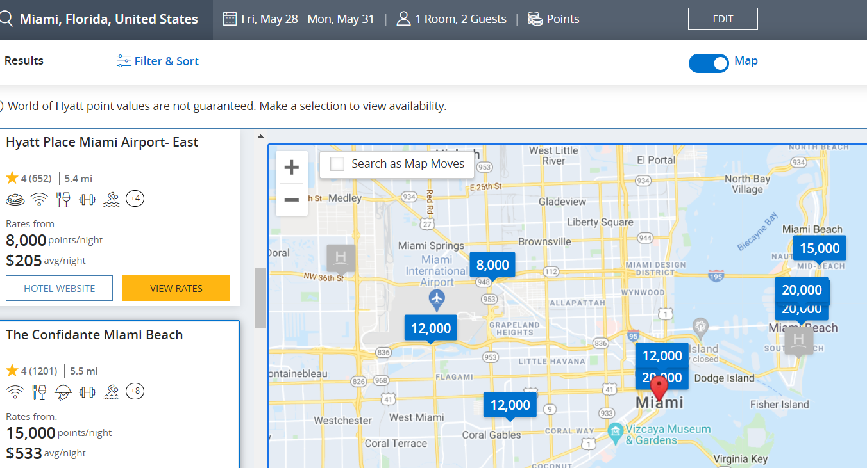Image resolution: width=867 pixels, height=468 pixels.
Task: Click Hyatt Place $205 avg/night price
Action: tap(46, 261)
